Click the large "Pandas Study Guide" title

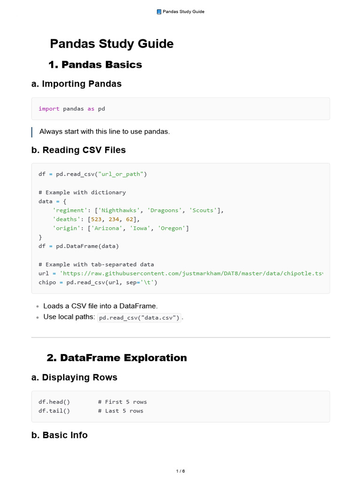point(112,44)
